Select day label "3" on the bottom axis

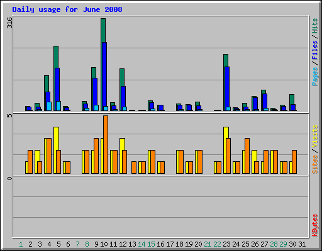pos(40,244)
